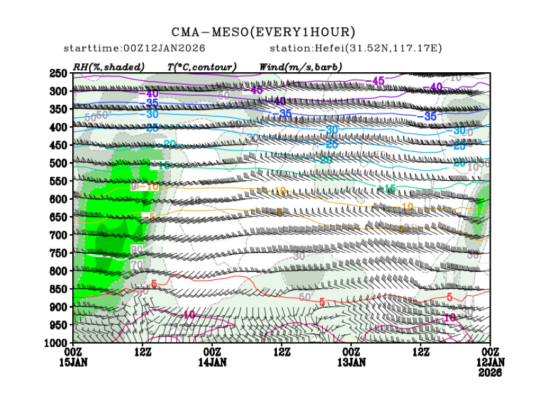Click the chart title CMA-MESO(EVERY1HOUR)
Viewport: 540px width, 417px height.
264,32
